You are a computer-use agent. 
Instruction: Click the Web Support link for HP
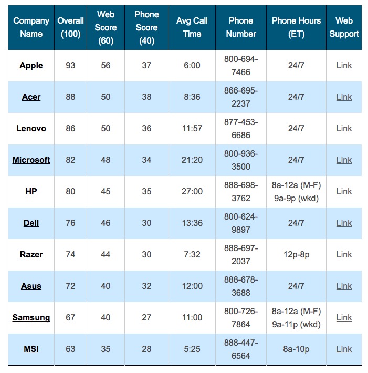click(344, 192)
